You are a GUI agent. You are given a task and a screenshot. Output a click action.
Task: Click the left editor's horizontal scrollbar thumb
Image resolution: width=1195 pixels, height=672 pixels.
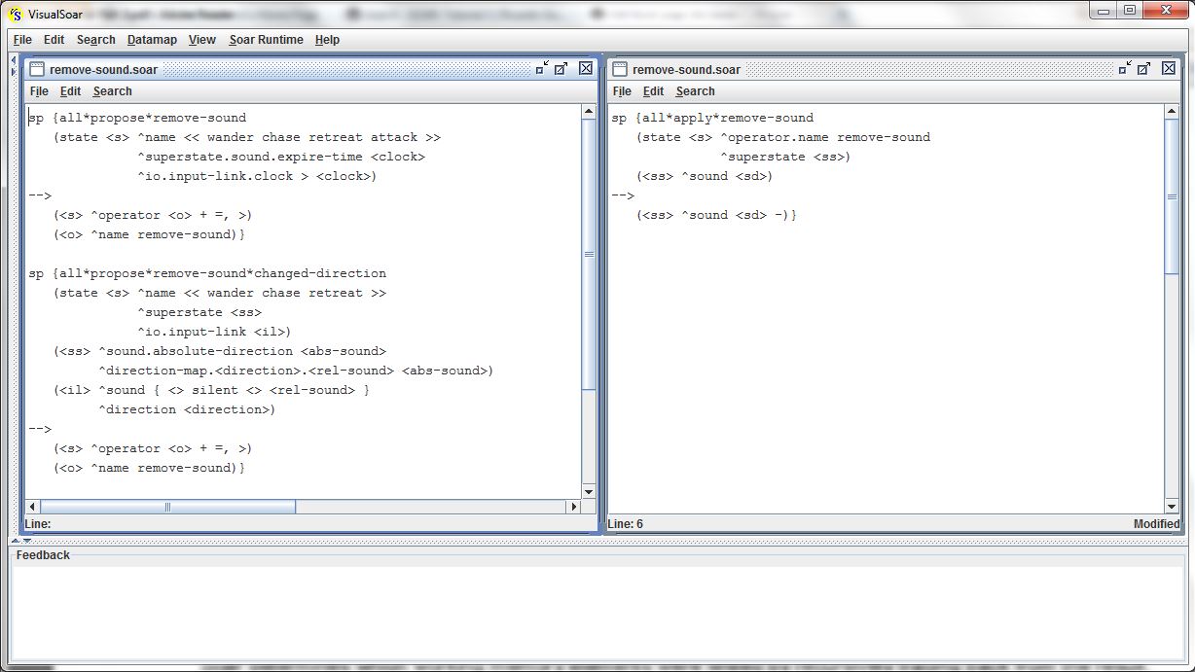[167, 507]
